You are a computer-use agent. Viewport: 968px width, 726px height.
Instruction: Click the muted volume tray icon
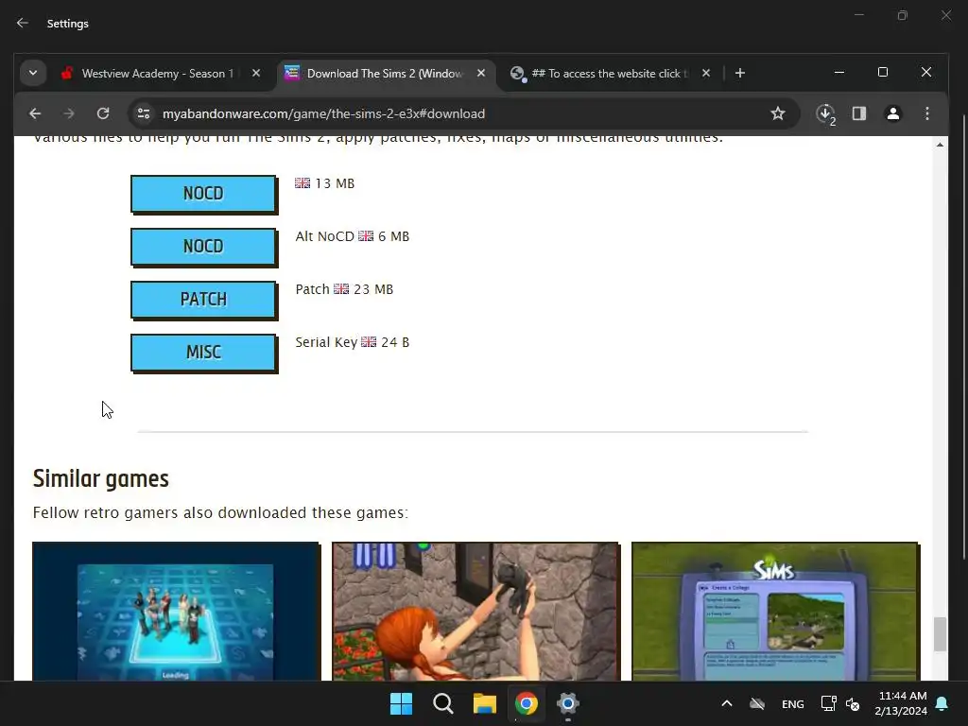tap(853, 703)
